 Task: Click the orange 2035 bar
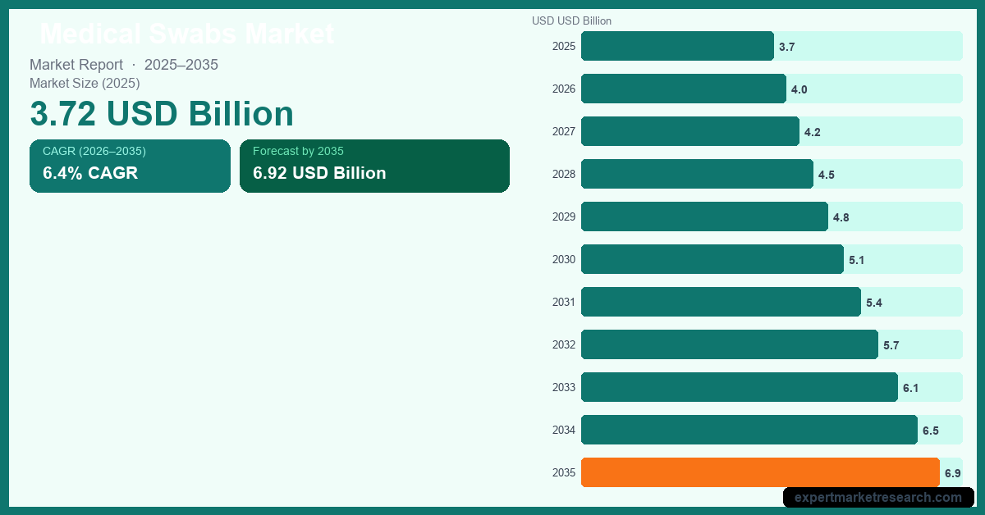pos(760,472)
